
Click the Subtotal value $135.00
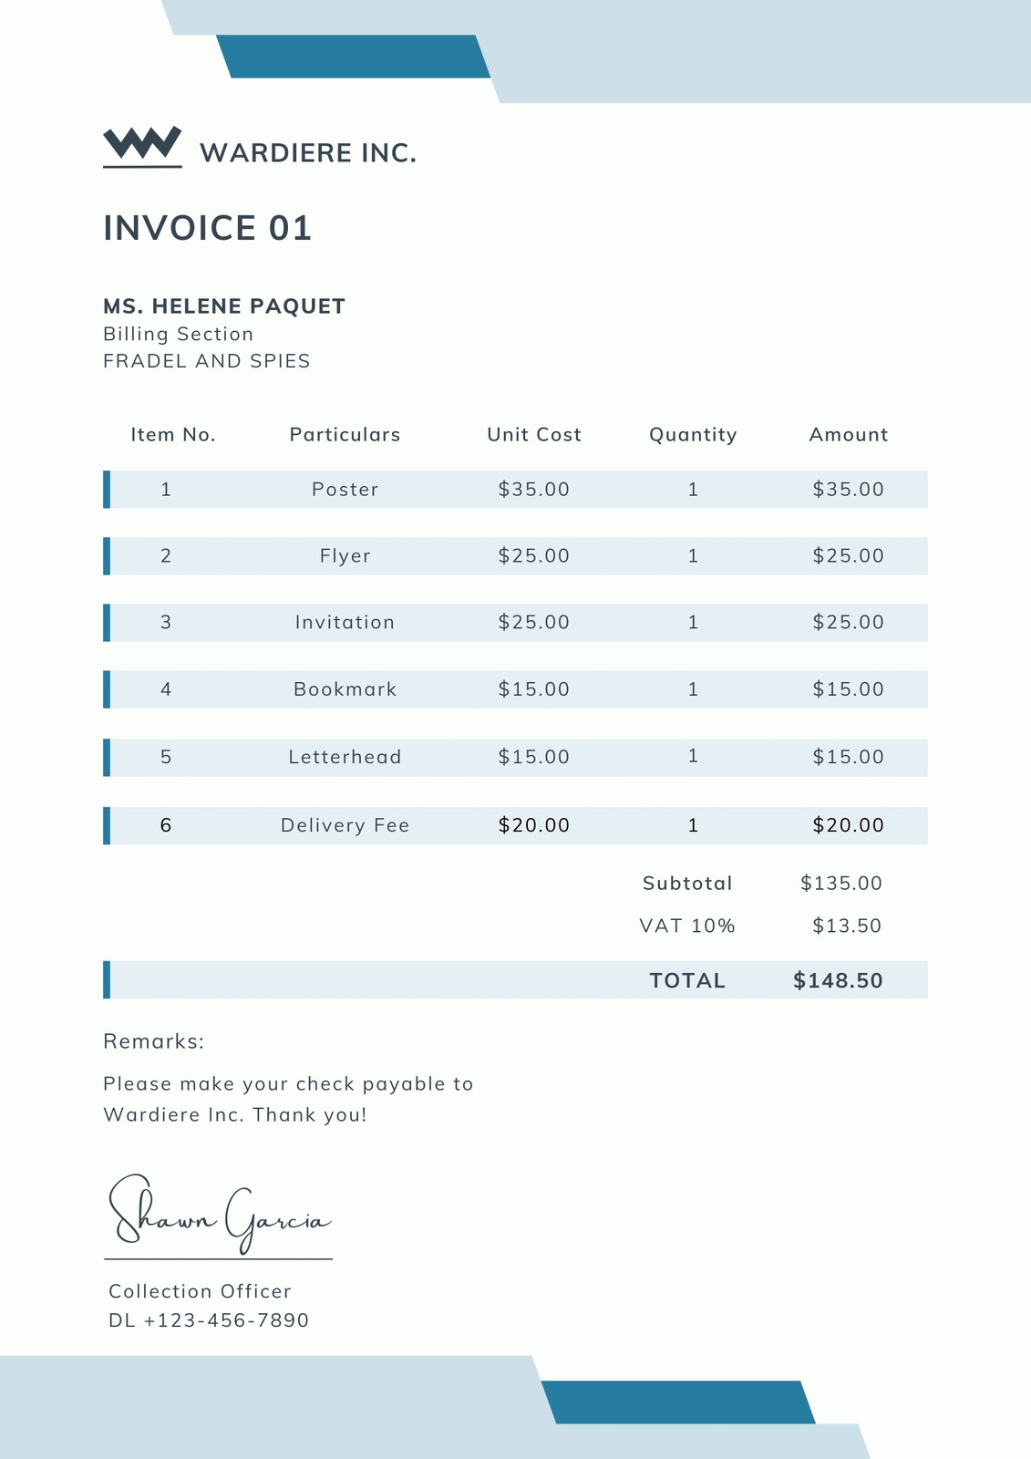click(x=841, y=884)
